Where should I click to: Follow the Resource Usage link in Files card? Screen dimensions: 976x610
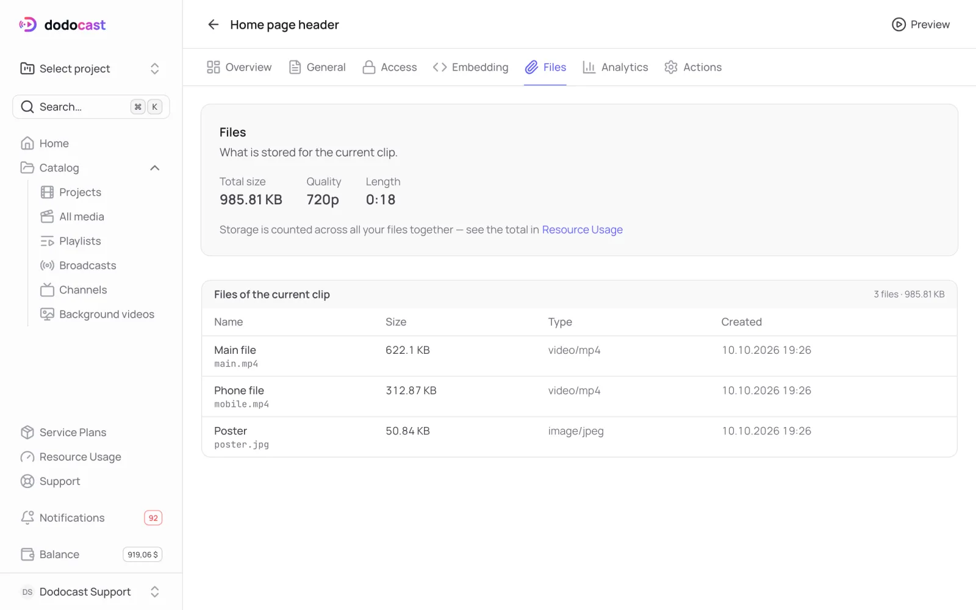[x=583, y=230]
